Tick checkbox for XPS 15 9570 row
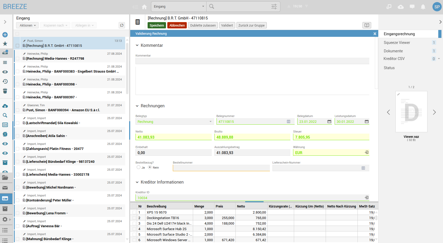443x243 pixels. [x=134, y=212]
